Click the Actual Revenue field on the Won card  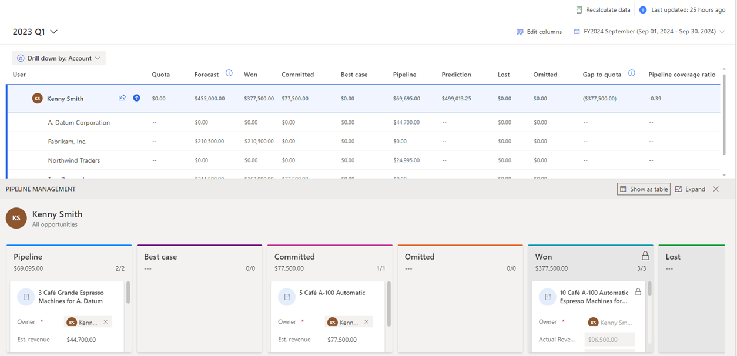[x=609, y=340]
